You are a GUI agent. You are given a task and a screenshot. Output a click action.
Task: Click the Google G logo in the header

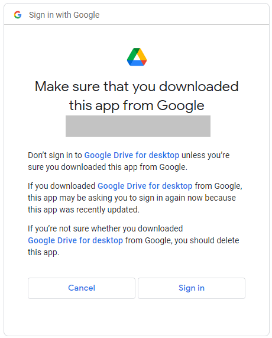[18, 15]
